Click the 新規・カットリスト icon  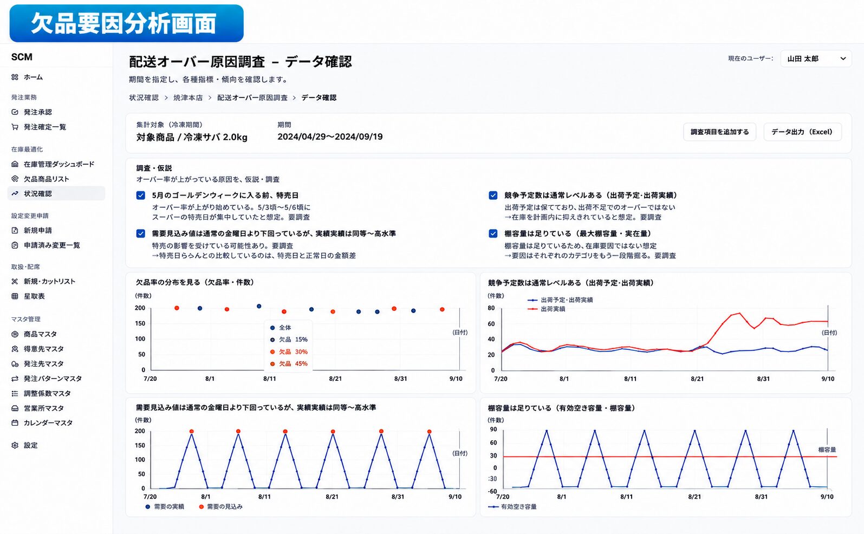(x=15, y=281)
